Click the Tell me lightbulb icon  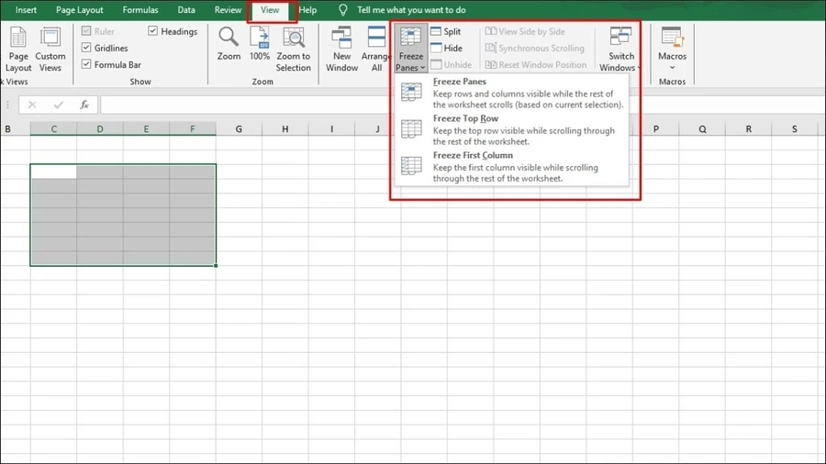343,10
